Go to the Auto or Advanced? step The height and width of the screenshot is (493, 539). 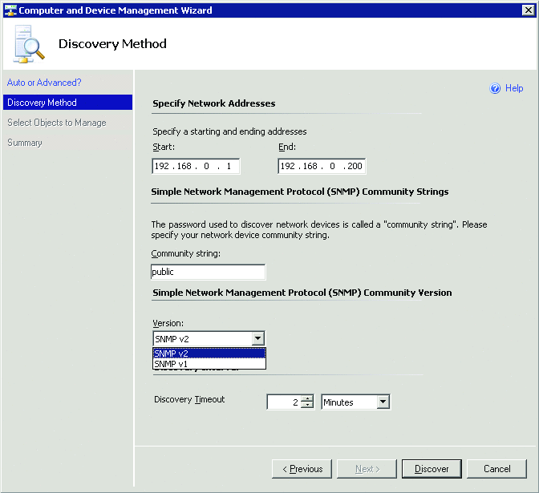(x=44, y=83)
